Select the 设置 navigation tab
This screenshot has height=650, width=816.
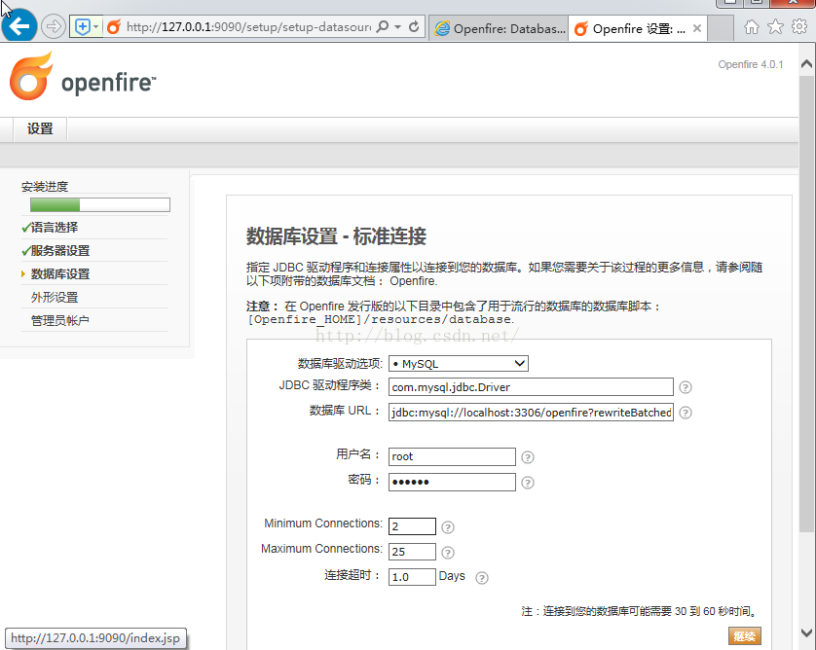click(x=40, y=129)
